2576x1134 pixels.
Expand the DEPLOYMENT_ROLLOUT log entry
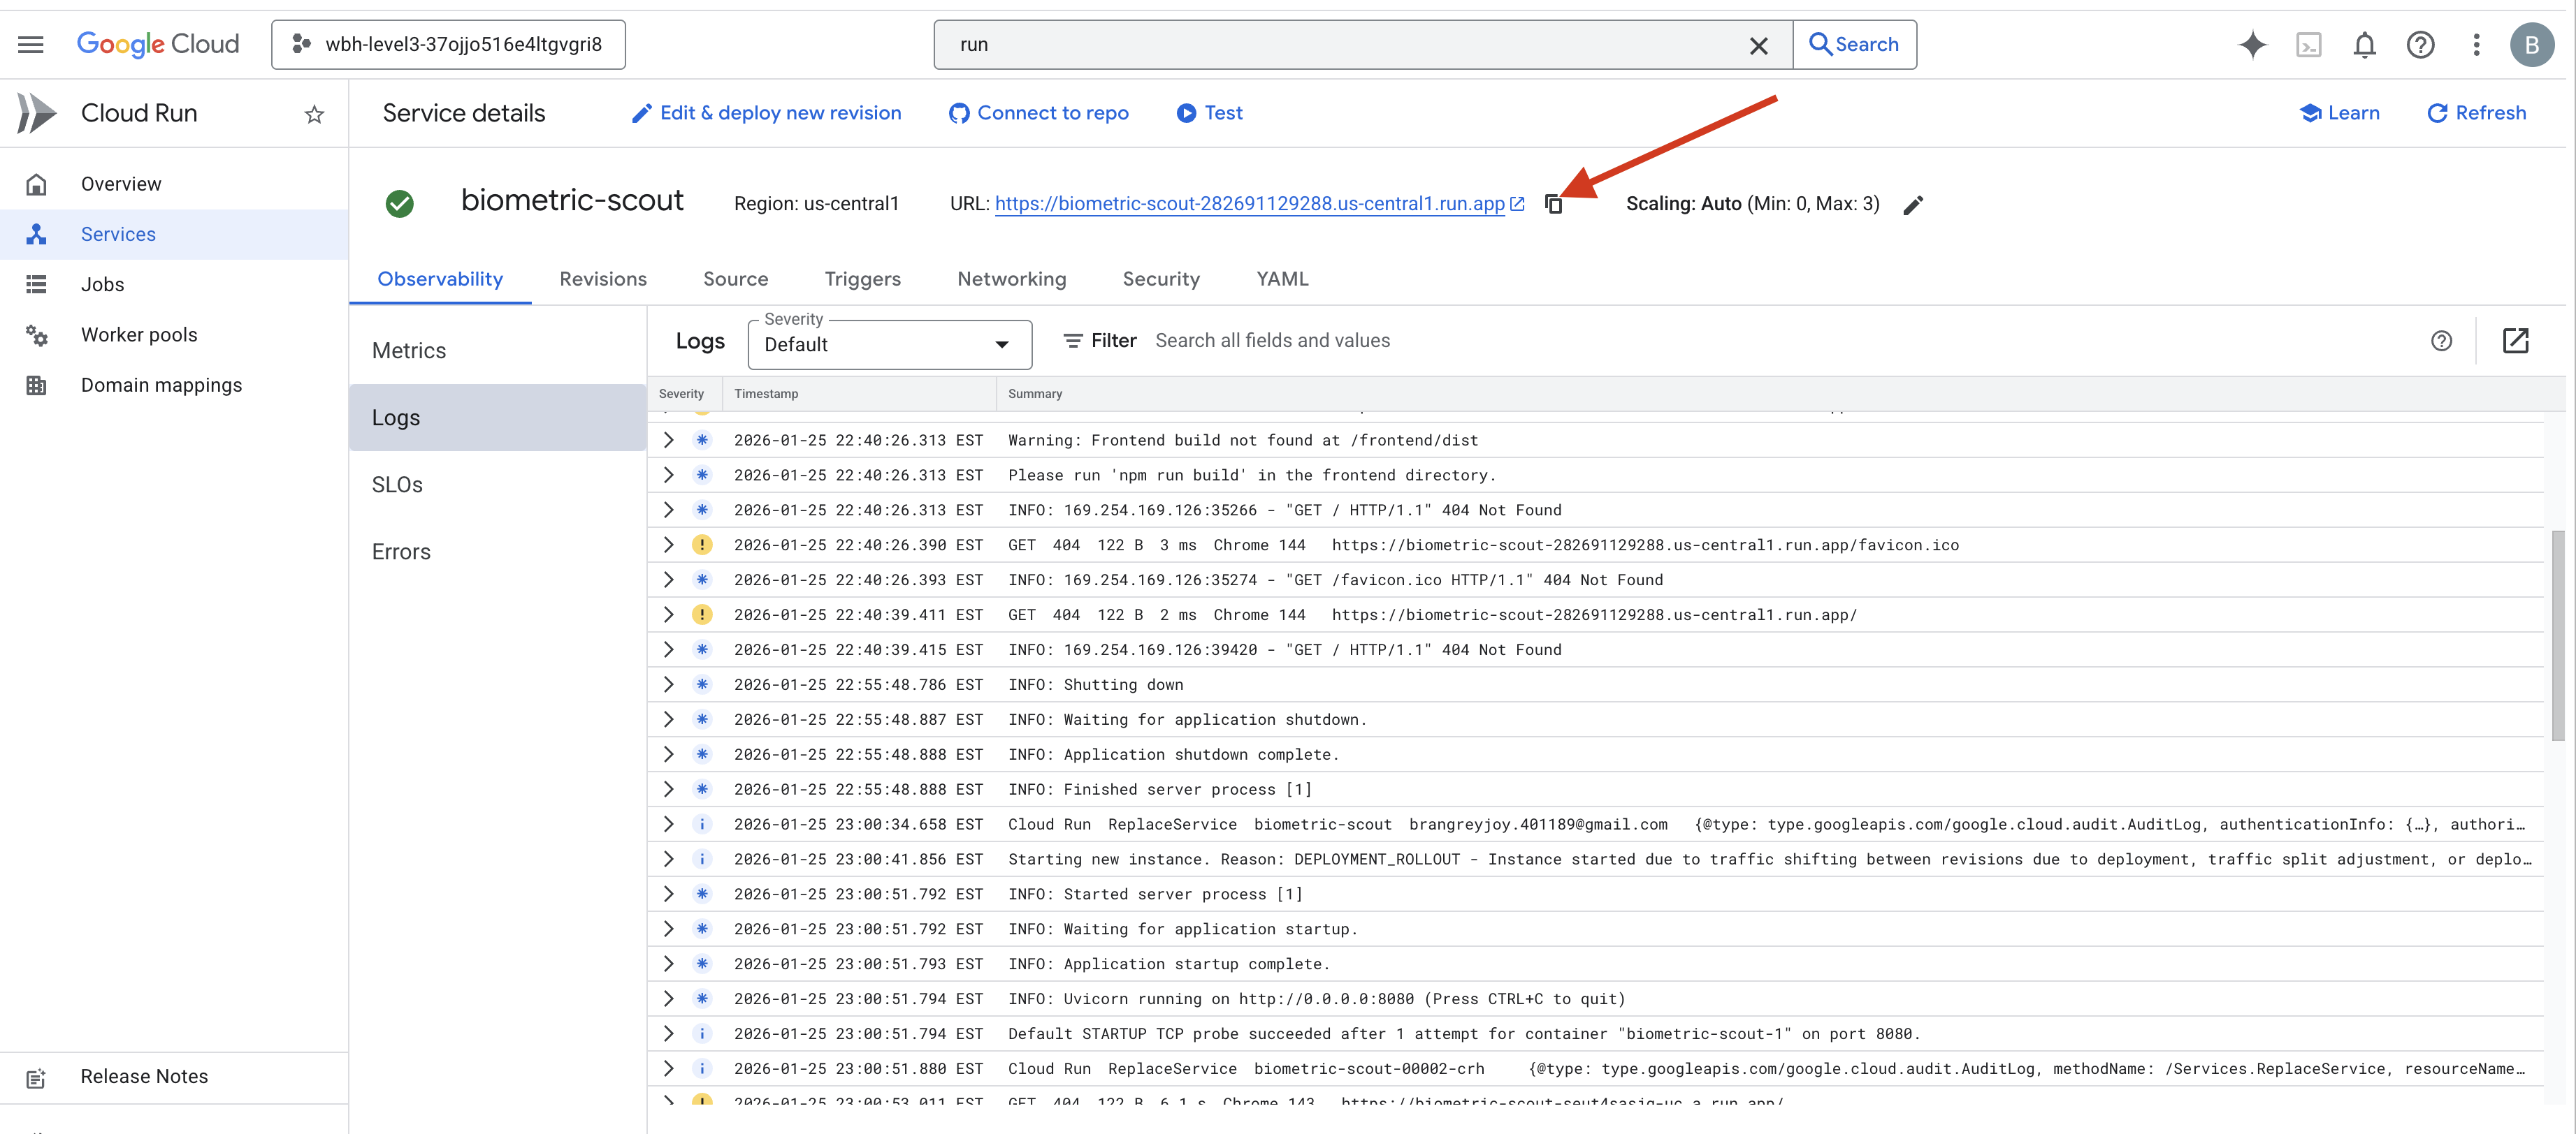[668, 860]
